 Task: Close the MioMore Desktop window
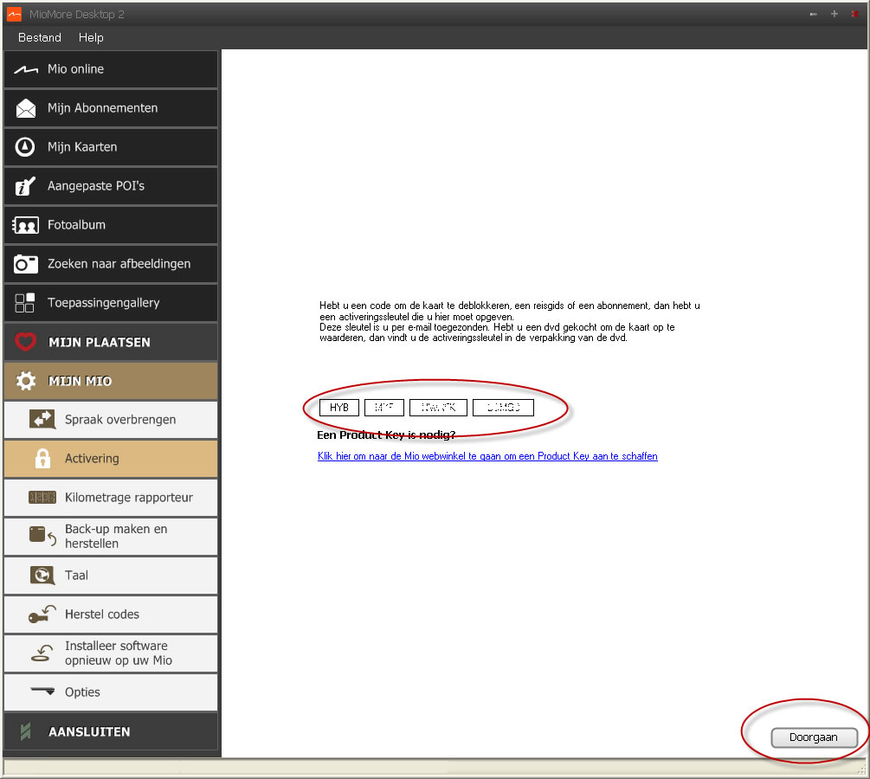pyautogui.click(x=855, y=14)
